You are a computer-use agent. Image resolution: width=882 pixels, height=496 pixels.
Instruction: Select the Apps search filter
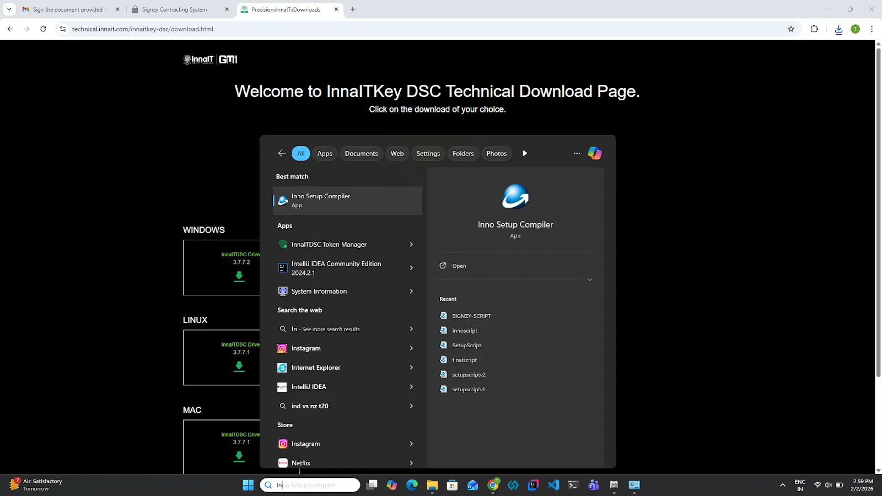(325, 153)
